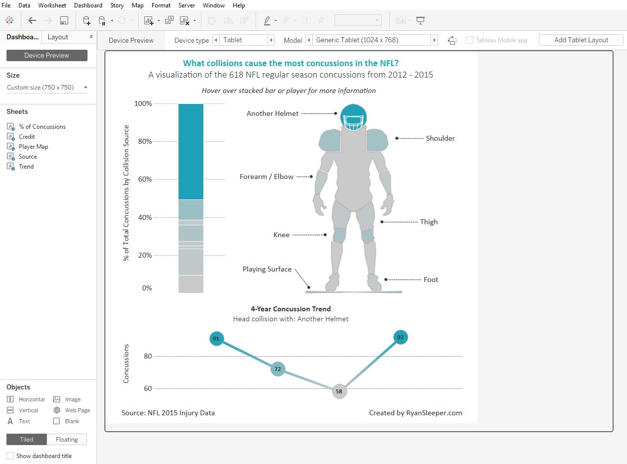Open the dashboard Size dropdown
This screenshot has height=464, width=627.
click(x=47, y=88)
